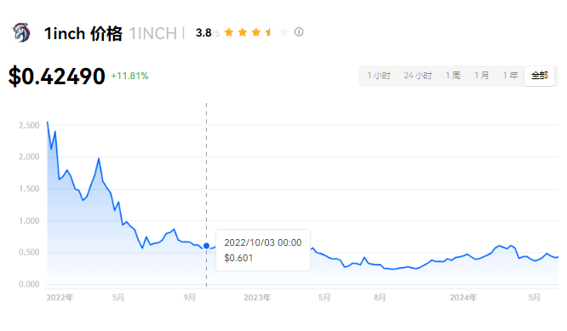Viewport: 567px width, 331px height.
Task: Click the 1INCH ticker symbol text
Action: pos(153,33)
